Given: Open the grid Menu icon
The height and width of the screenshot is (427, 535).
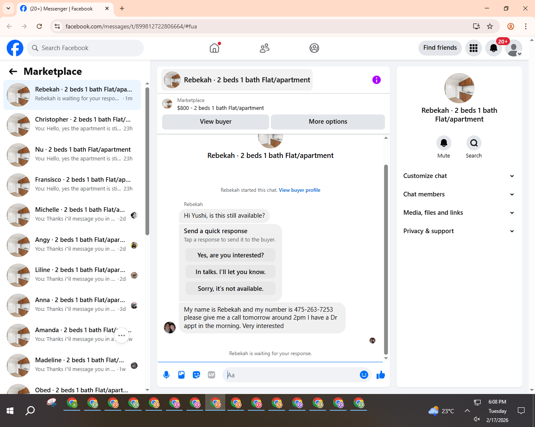Looking at the screenshot, I should coord(474,48).
